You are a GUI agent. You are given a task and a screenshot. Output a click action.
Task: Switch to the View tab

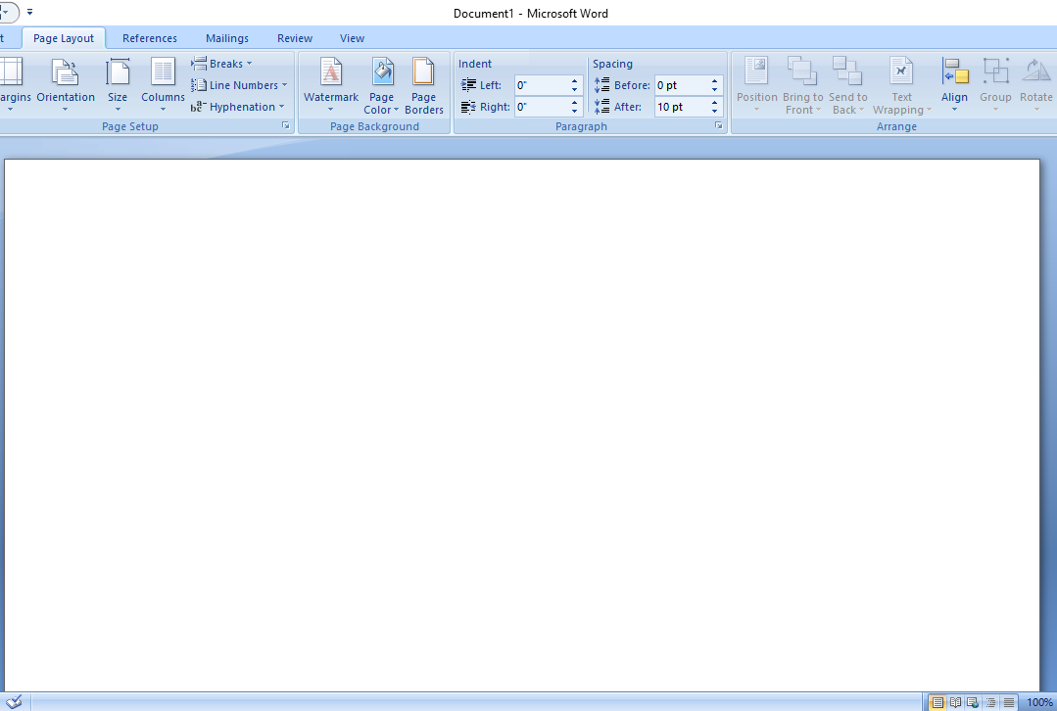tap(352, 38)
